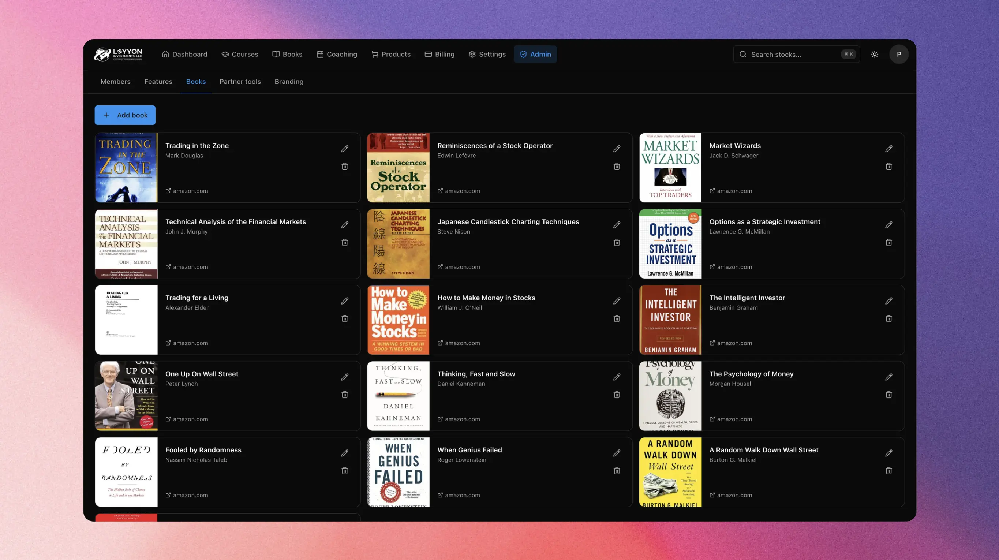Click the Market Wizards cover thumbnail
This screenshot has height=560, width=999.
coord(670,168)
